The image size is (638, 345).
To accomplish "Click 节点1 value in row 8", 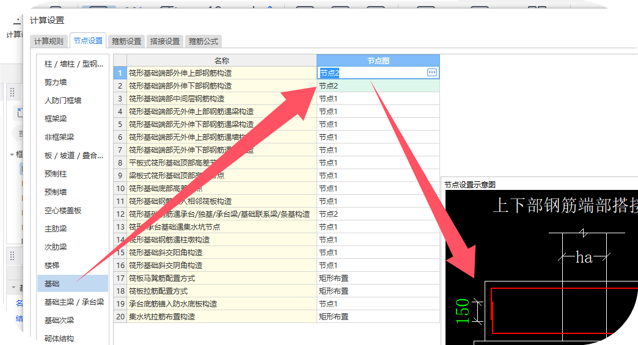I will 378,162.
